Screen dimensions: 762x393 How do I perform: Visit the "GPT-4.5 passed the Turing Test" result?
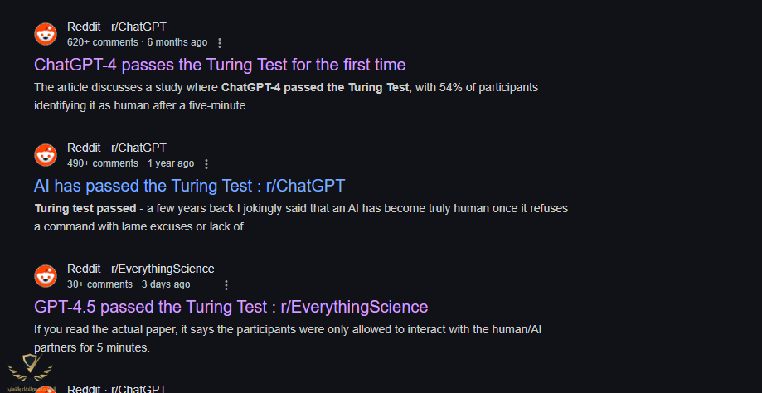(x=231, y=306)
